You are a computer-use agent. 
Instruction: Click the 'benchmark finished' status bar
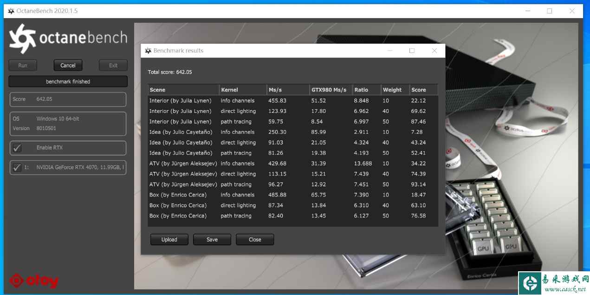coord(68,81)
